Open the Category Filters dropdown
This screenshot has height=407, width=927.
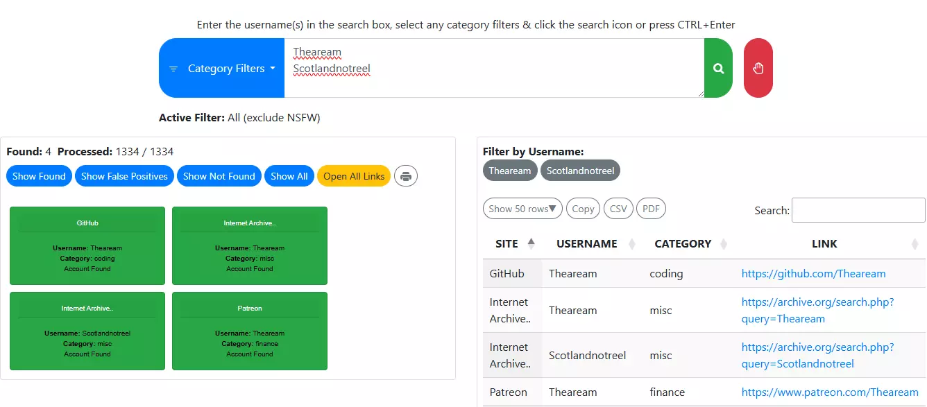pyautogui.click(x=222, y=68)
